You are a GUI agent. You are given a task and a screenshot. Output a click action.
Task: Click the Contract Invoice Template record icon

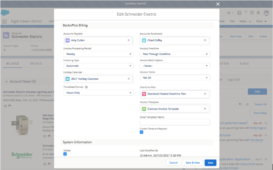point(144,109)
